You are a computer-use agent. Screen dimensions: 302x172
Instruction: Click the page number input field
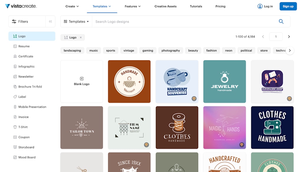click(x=276, y=36)
